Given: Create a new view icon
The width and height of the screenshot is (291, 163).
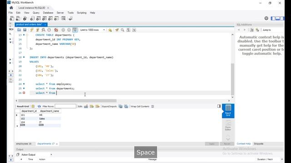Looking at the screenshot, I should [45, 18].
